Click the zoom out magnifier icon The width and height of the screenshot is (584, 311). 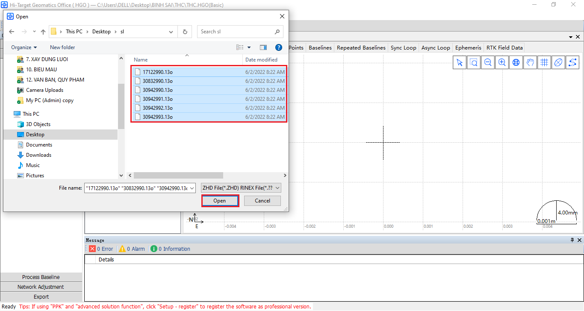tap(488, 62)
